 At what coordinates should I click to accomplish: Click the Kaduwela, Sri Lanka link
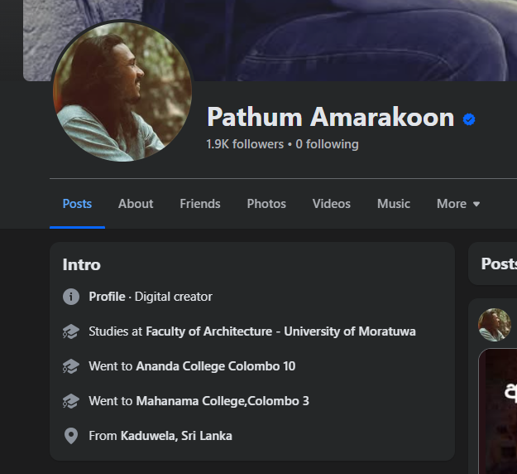[x=176, y=436]
